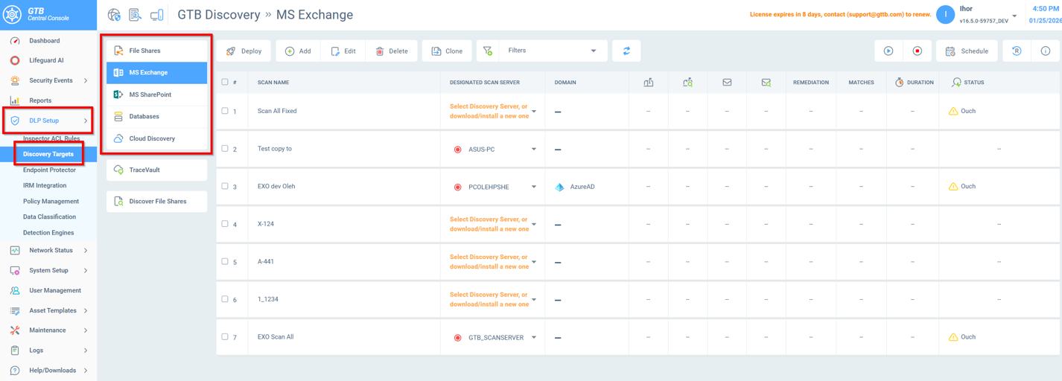1062x381 pixels.
Task: Open Endpoint Protector submenu item
Action: point(49,170)
